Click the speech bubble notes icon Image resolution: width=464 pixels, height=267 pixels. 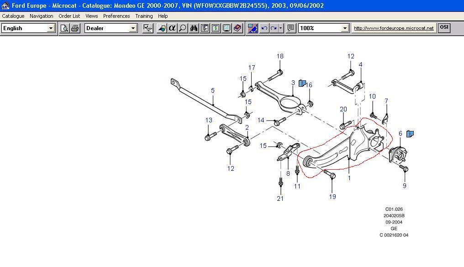click(x=290, y=28)
